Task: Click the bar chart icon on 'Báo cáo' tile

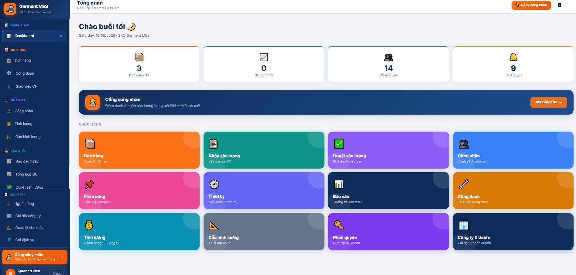Action: (339, 184)
